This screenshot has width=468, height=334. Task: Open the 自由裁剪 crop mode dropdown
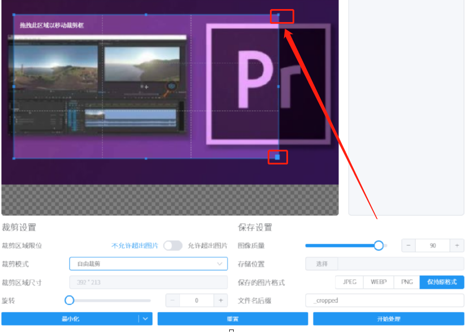click(x=148, y=264)
